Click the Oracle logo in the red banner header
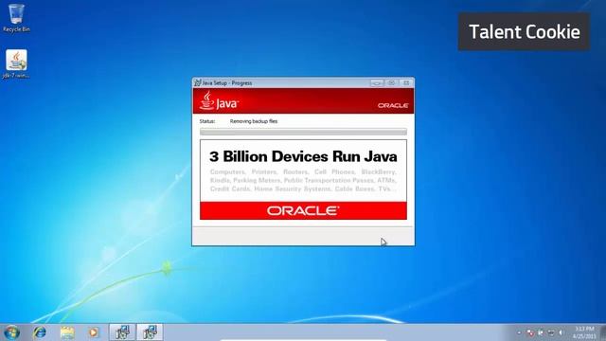This screenshot has height=341, width=606. click(393, 105)
